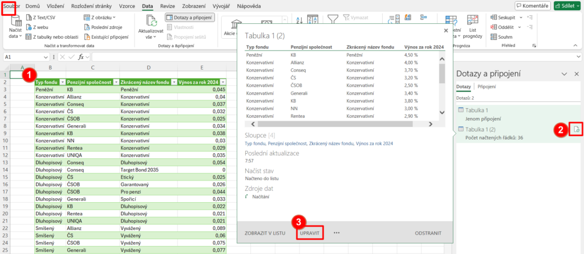Image resolution: width=584 pixels, height=254 pixels.
Task: Open the custom Sort dialog icon
Action: pyautogui.click(x=312, y=21)
